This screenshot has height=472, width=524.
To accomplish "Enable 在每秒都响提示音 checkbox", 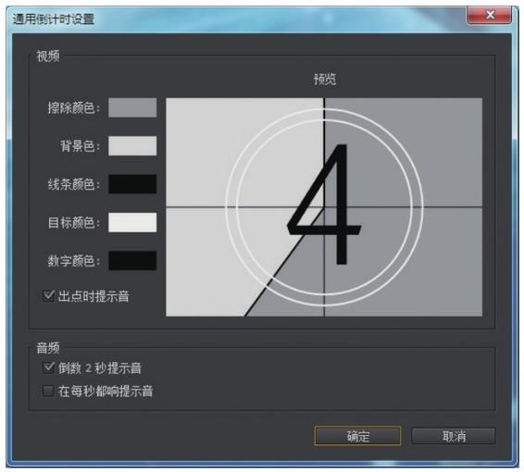I will [48, 391].
